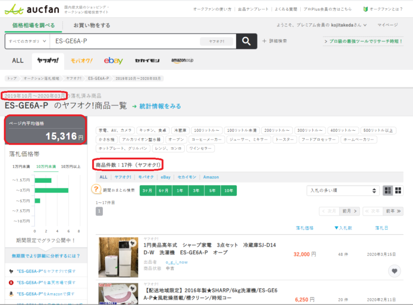Screen dimensions: 413x305
Task: Filter results by eBay link
Action: pyautogui.click(x=165, y=177)
